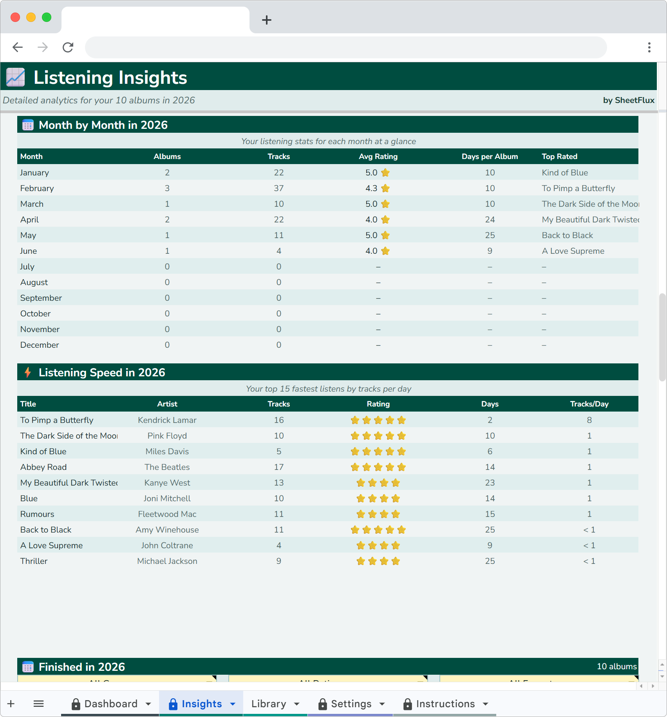Click the lightning bolt icon on Listening Speed header

point(27,372)
